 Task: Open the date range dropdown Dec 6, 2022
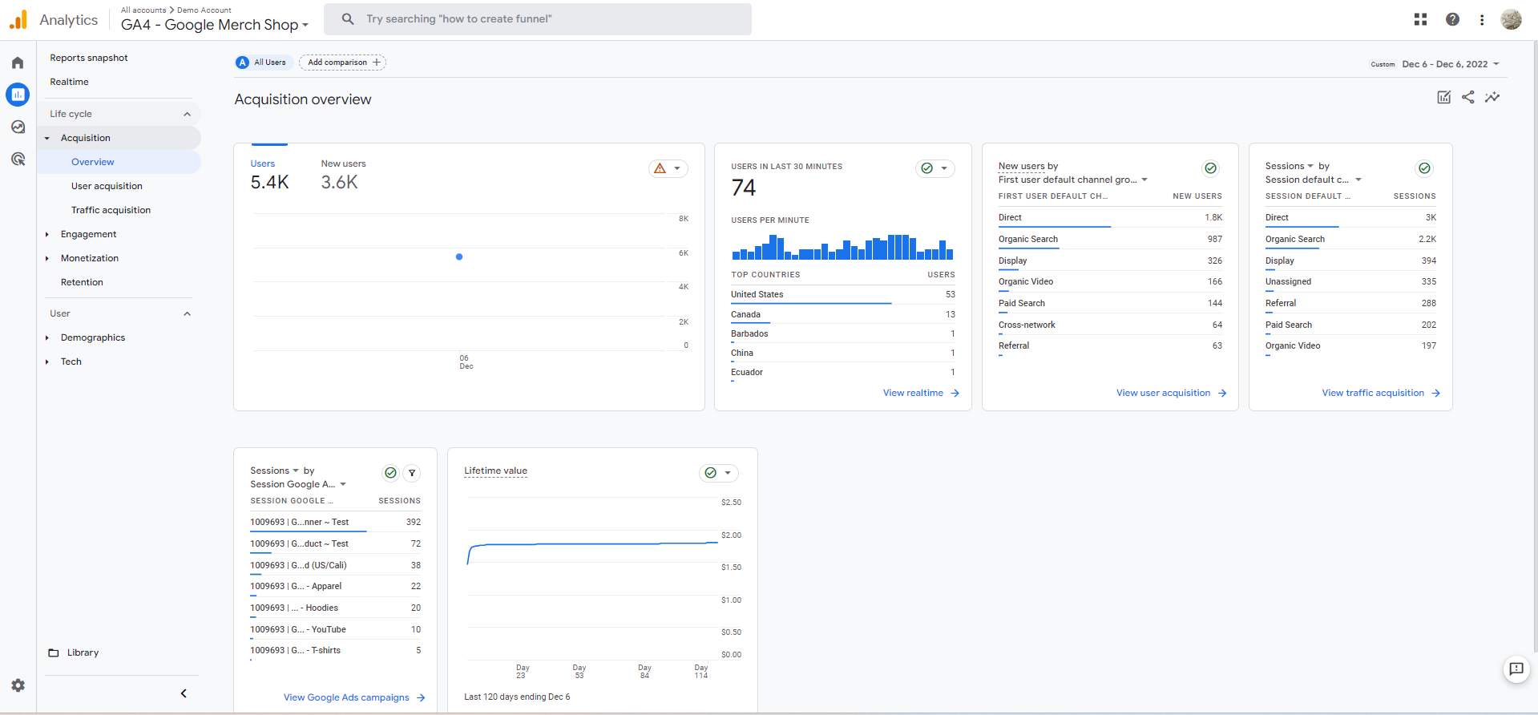[x=1450, y=64]
